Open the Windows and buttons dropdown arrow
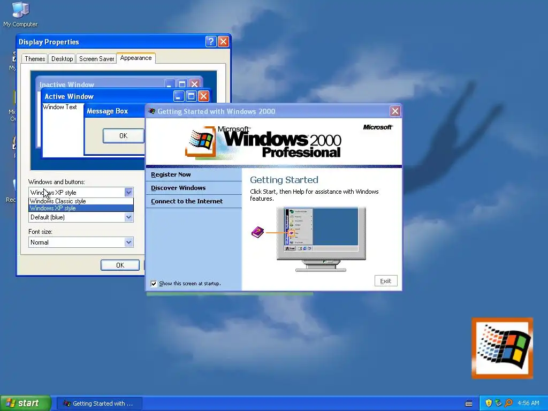 [x=128, y=192]
